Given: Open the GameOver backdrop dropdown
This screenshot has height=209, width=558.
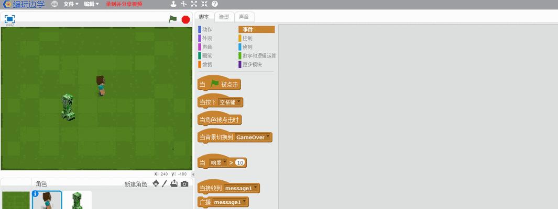Looking at the screenshot, I should (253, 137).
